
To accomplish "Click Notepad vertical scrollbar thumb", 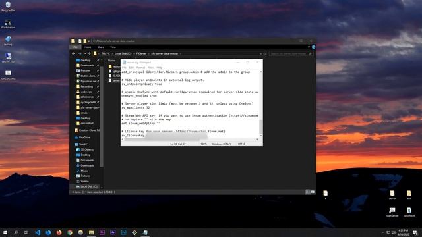I will point(260,126).
